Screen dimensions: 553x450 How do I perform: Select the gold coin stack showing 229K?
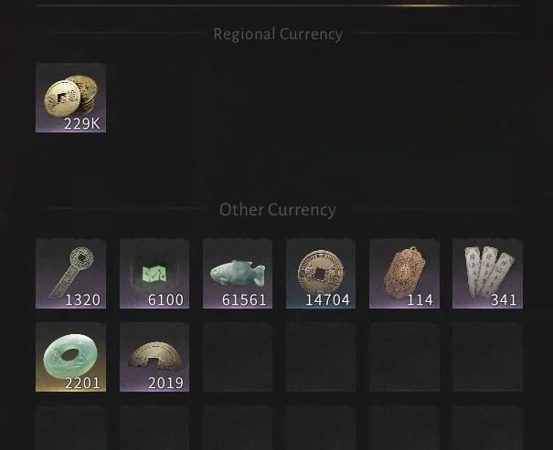[x=70, y=99]
